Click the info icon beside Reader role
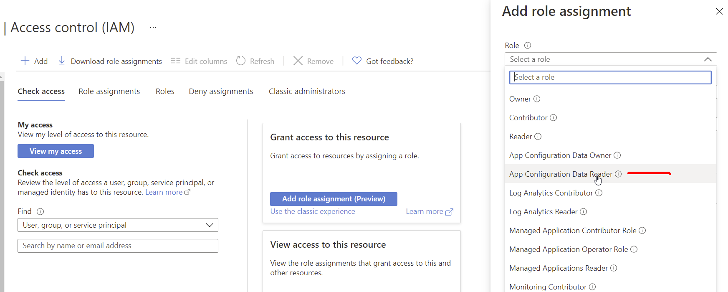Image resolution: width=728 pixels, height=292 pixels. point(538,137)
